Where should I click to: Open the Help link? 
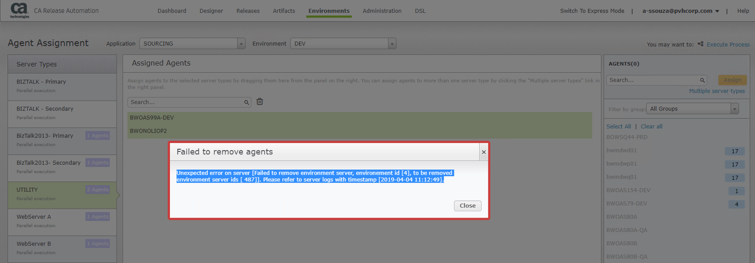coord(743,11)
